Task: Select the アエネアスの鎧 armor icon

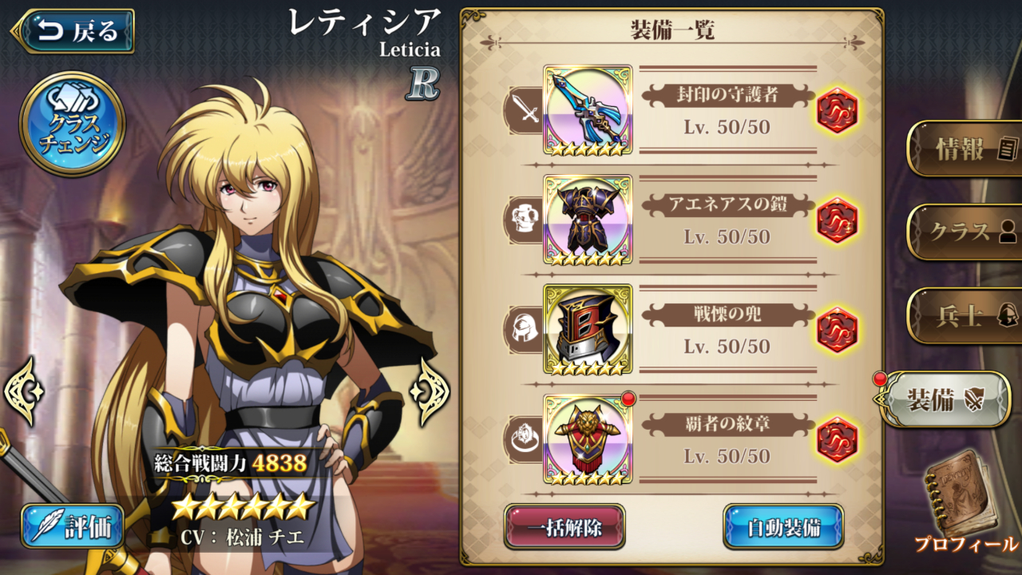Action: click(x=588, y=220)
